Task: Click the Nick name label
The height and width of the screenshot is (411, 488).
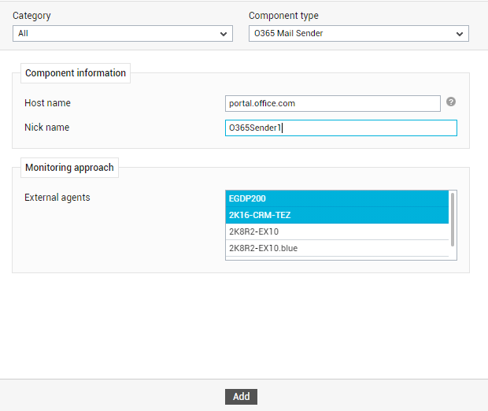Action: click(x=47, y=128)
